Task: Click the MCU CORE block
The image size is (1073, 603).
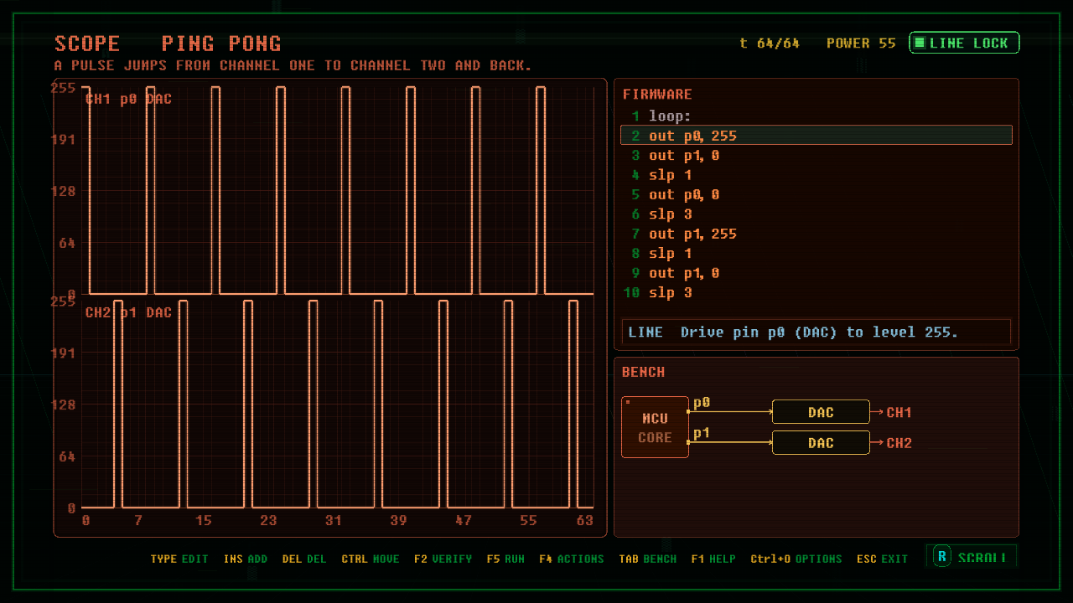Action: (655, 427)
